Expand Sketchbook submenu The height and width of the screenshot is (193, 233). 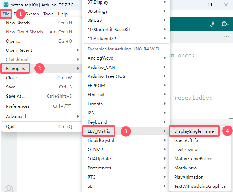pyautogui.click(x=42, y=60)
